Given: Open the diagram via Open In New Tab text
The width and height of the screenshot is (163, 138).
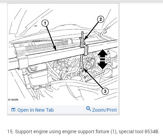Looking at the screenshot, I should [x=36, y=110].
